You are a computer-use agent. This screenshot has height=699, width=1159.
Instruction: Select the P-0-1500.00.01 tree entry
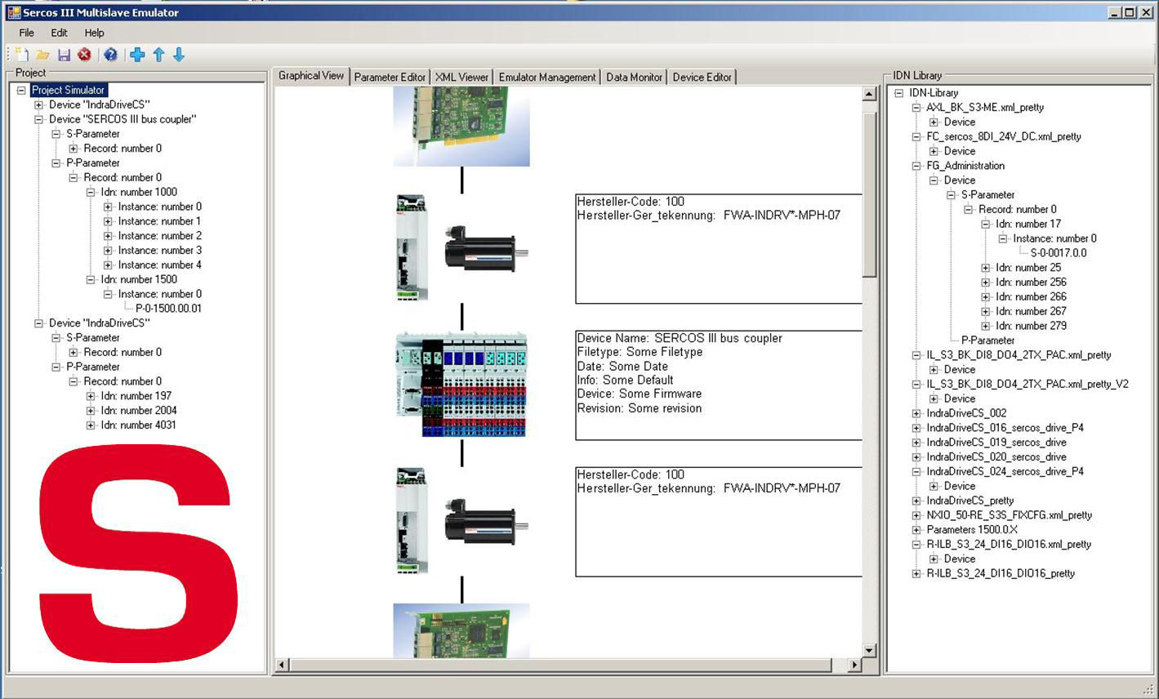point(167,308)
